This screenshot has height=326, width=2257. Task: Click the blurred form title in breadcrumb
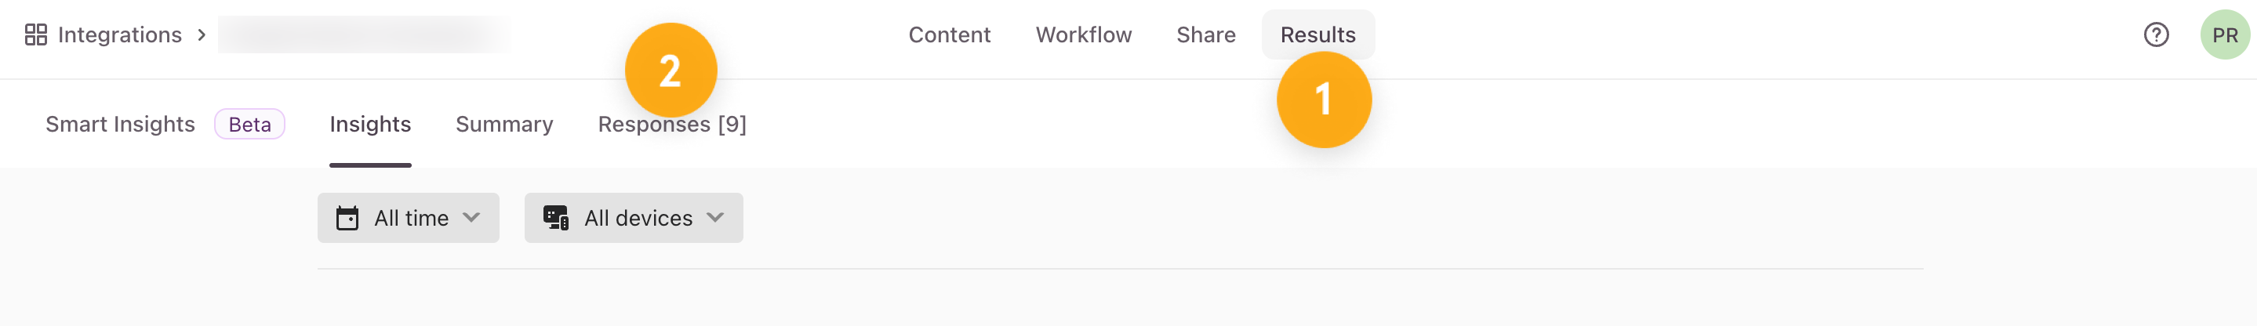click(x=364, y=35)
